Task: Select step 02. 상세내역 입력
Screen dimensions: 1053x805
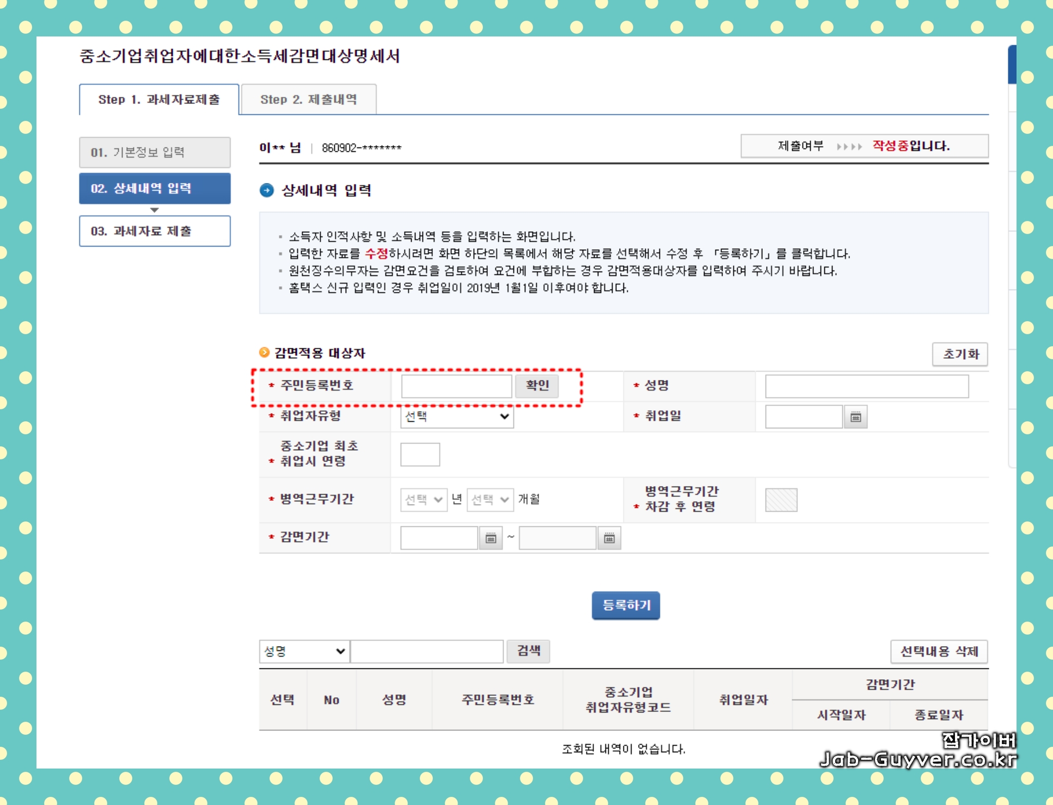Action: coord(155,189)
